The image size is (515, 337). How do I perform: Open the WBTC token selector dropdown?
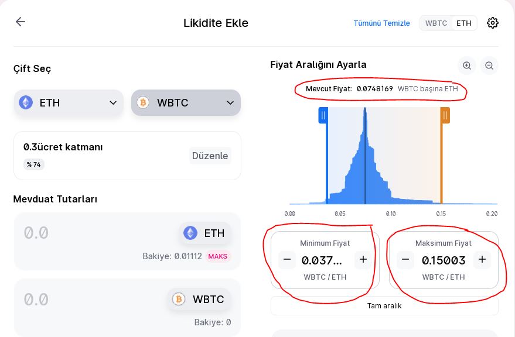(186, 103)
